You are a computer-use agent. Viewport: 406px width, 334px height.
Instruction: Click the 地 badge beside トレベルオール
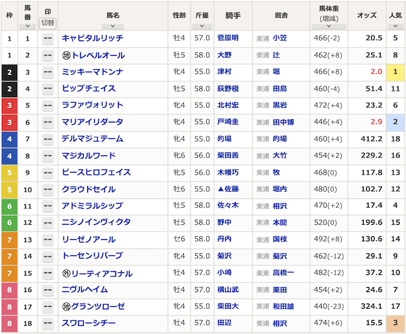click(66, 55)
